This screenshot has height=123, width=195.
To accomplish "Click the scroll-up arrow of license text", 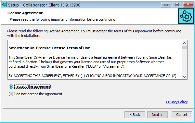I will pyautogui.click(x=184, y=43).
